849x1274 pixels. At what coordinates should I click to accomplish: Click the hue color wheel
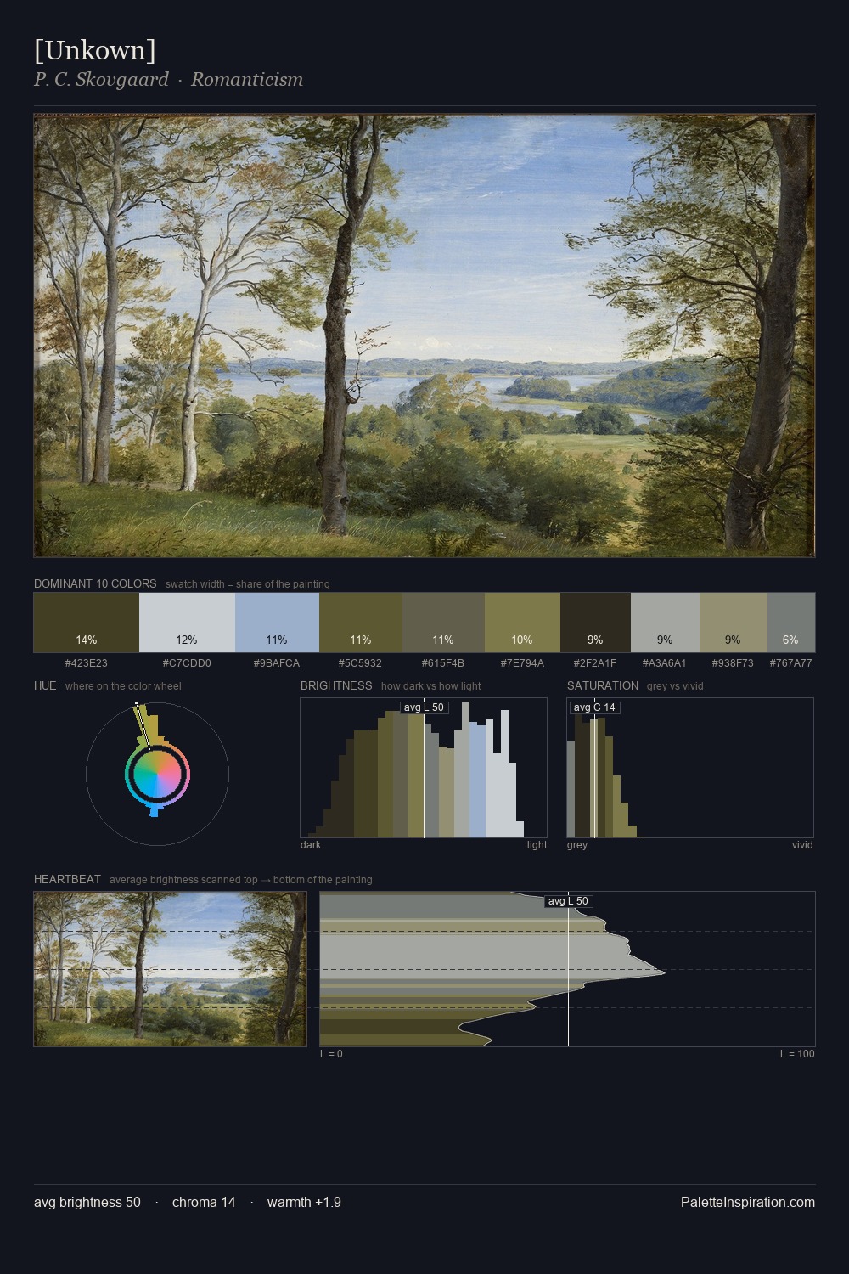pyautogui.click(x=157, y=774)
